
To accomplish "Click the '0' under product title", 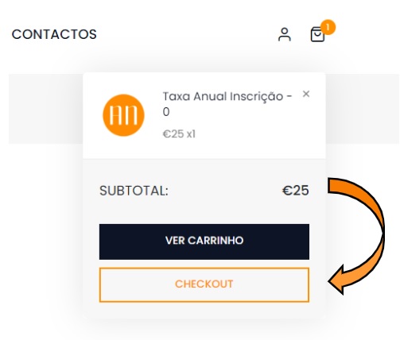I will (166, 112).
